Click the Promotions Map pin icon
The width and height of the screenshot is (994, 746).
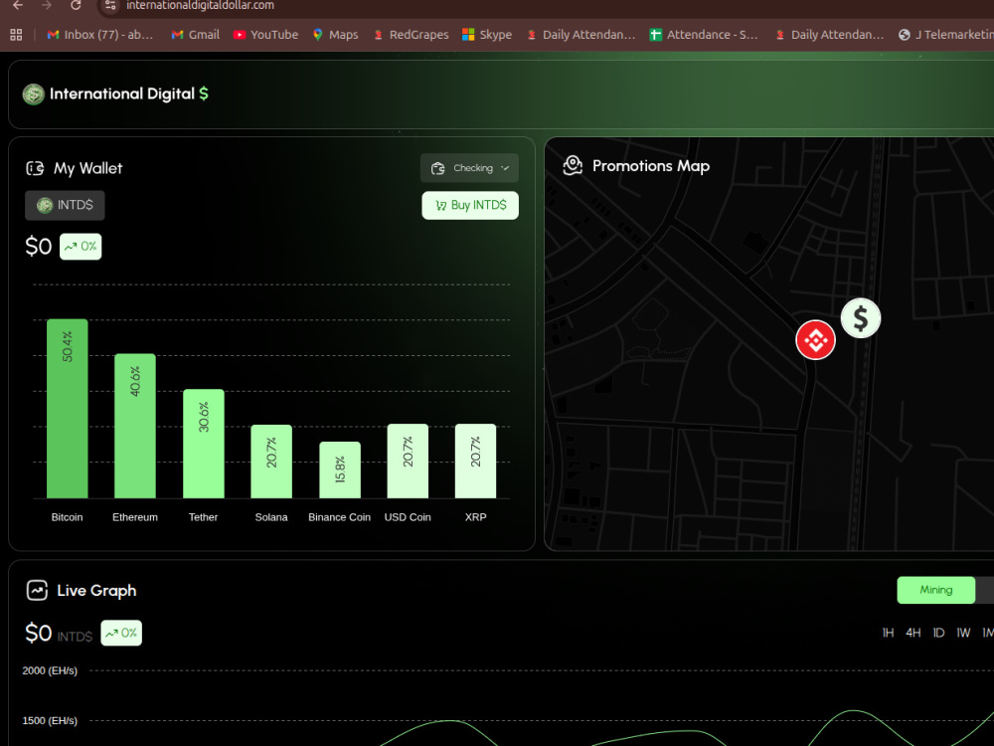pos(573,165)
